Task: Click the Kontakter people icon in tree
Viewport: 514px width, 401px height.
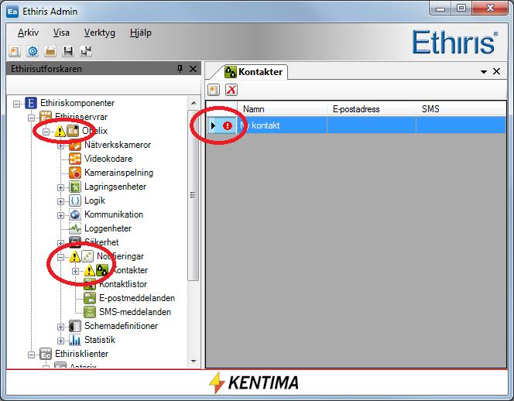Action: click(x=102, y=270)
